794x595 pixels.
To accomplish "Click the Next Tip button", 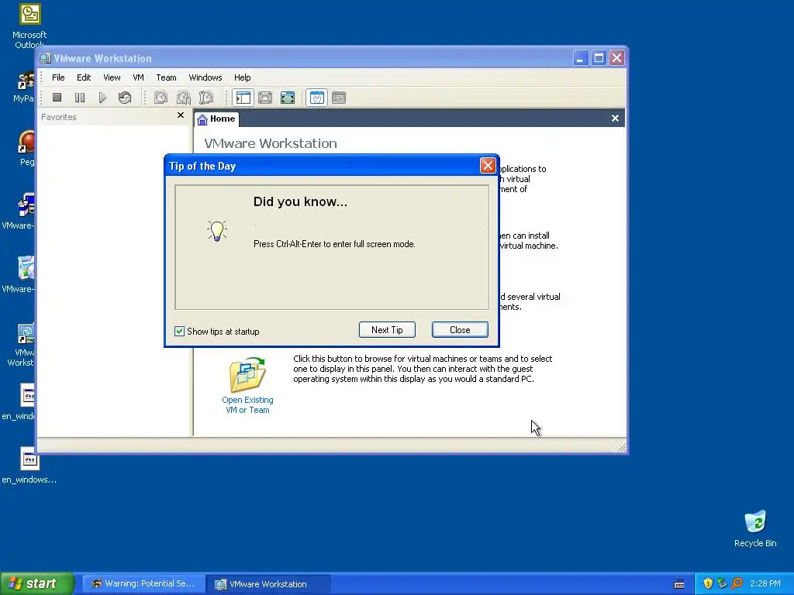I will (x=387, y=330).
